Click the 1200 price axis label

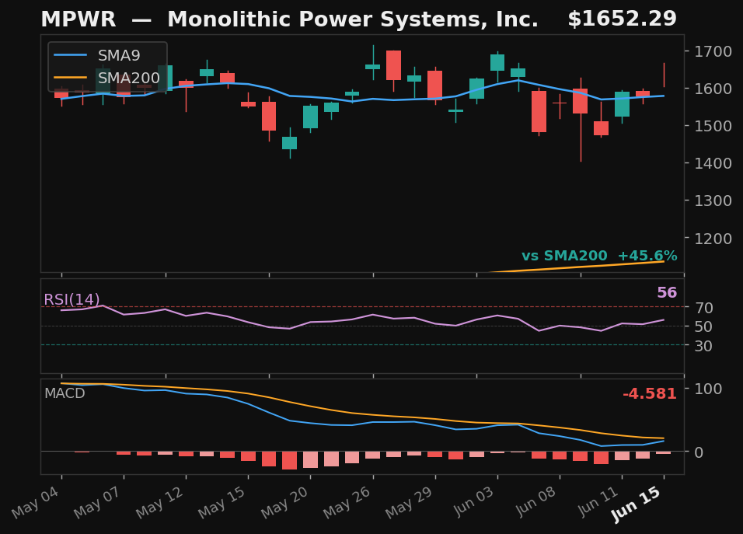click(x=713, y=239)
